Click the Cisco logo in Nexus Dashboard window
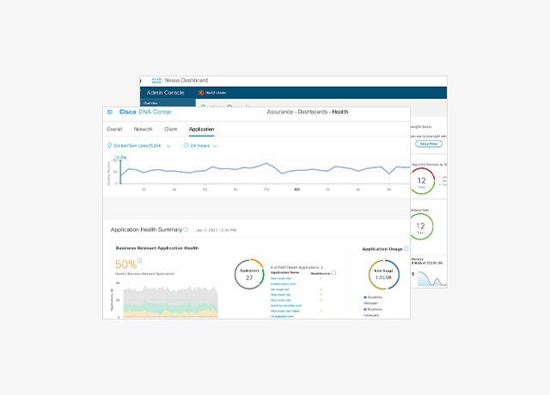 tap(156, 80)
